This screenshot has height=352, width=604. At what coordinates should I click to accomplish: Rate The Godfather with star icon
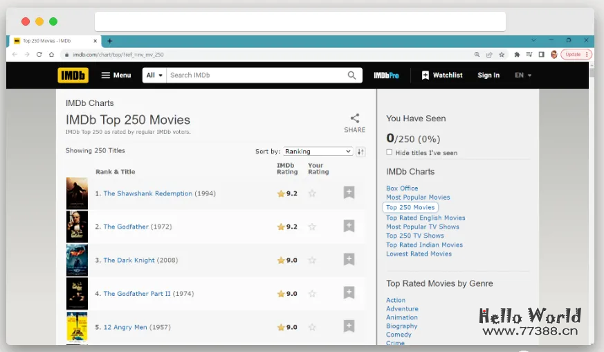(x=312, y=227)
